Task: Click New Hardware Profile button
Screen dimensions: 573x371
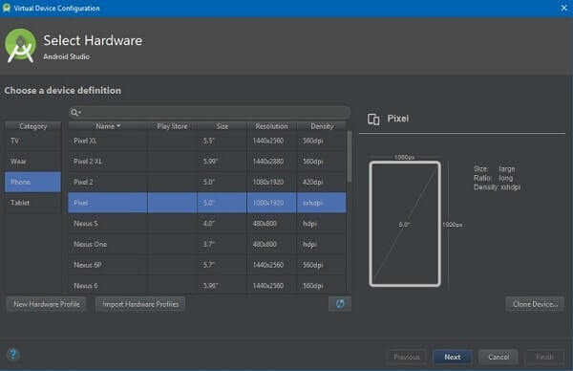Action: tap(47, 304)
